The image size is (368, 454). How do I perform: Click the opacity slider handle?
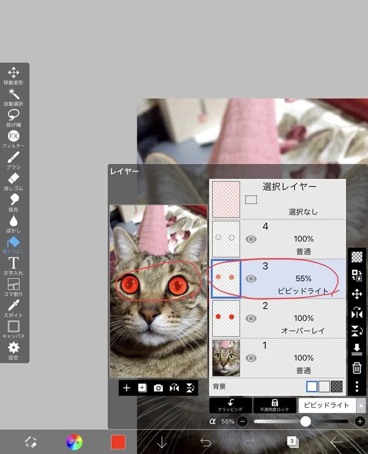(305, 421)
